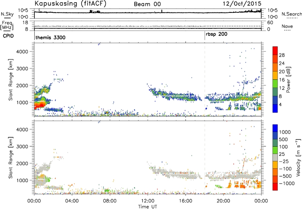302x209 pixels.
Task: Click the velocity panel 'Slant Range [km]' label
Action: (x=11, y=157)
